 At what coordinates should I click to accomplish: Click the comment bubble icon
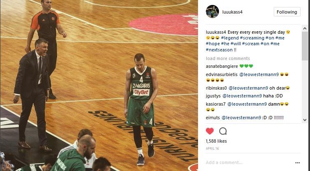pyautogui.click(x=223, y=131)
